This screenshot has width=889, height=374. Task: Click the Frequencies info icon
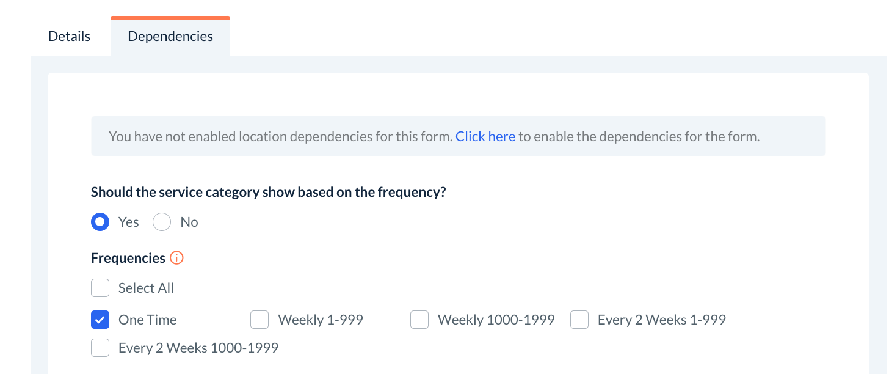[x=176, y=258]
